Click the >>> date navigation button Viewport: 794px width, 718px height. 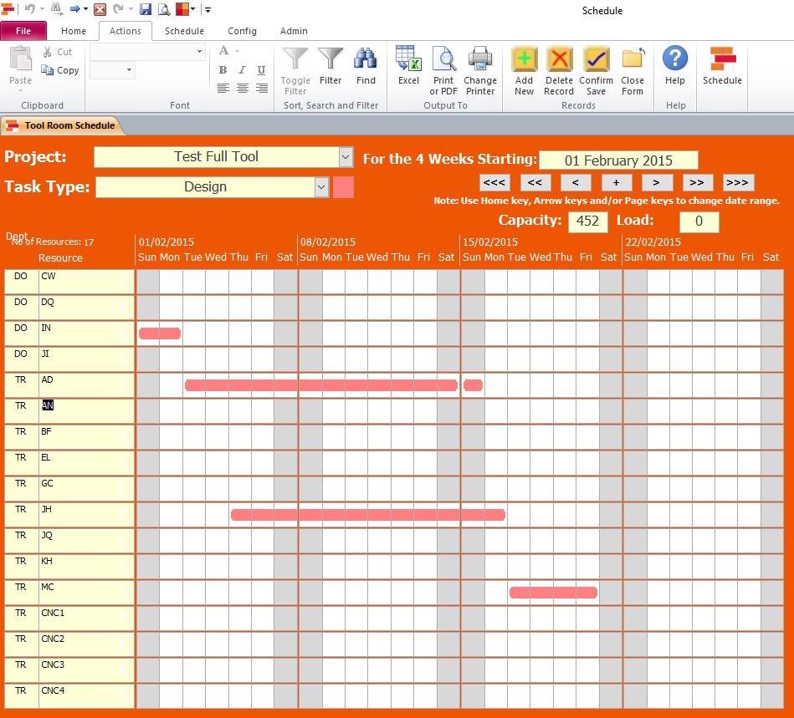[738, 183]
